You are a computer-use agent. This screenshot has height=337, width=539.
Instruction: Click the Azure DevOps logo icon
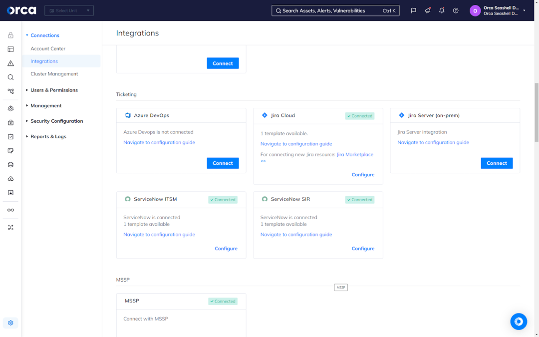click(x=128, y=115)
